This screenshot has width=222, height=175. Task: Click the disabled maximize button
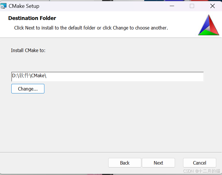[192, 6]
